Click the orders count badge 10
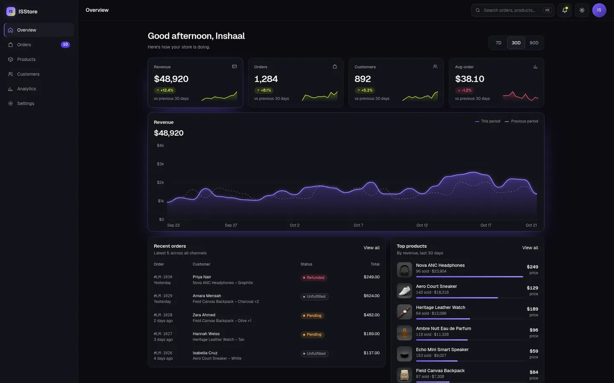 point(65,45)
